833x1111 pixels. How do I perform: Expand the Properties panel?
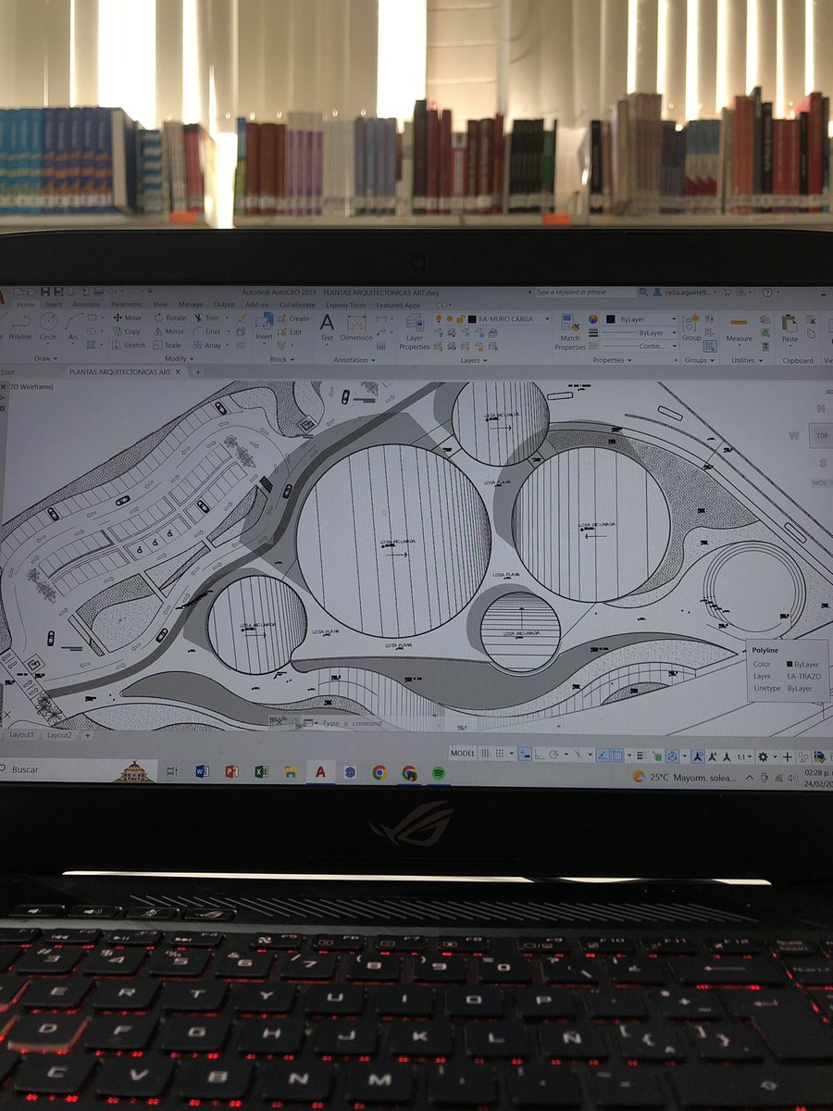612,360
